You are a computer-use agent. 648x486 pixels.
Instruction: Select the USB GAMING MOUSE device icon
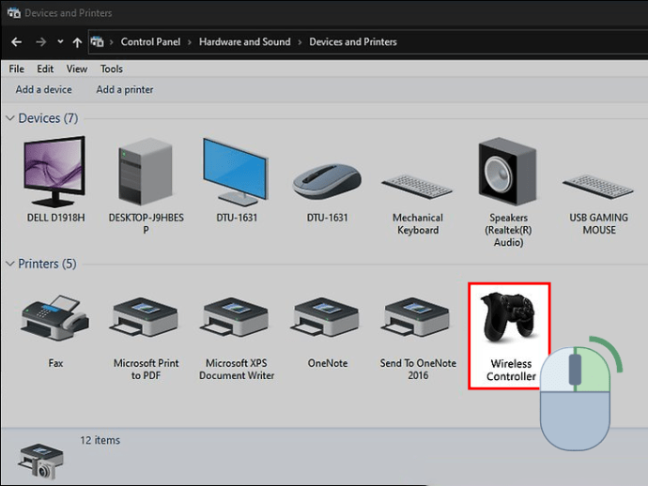[x=598, y=187]
